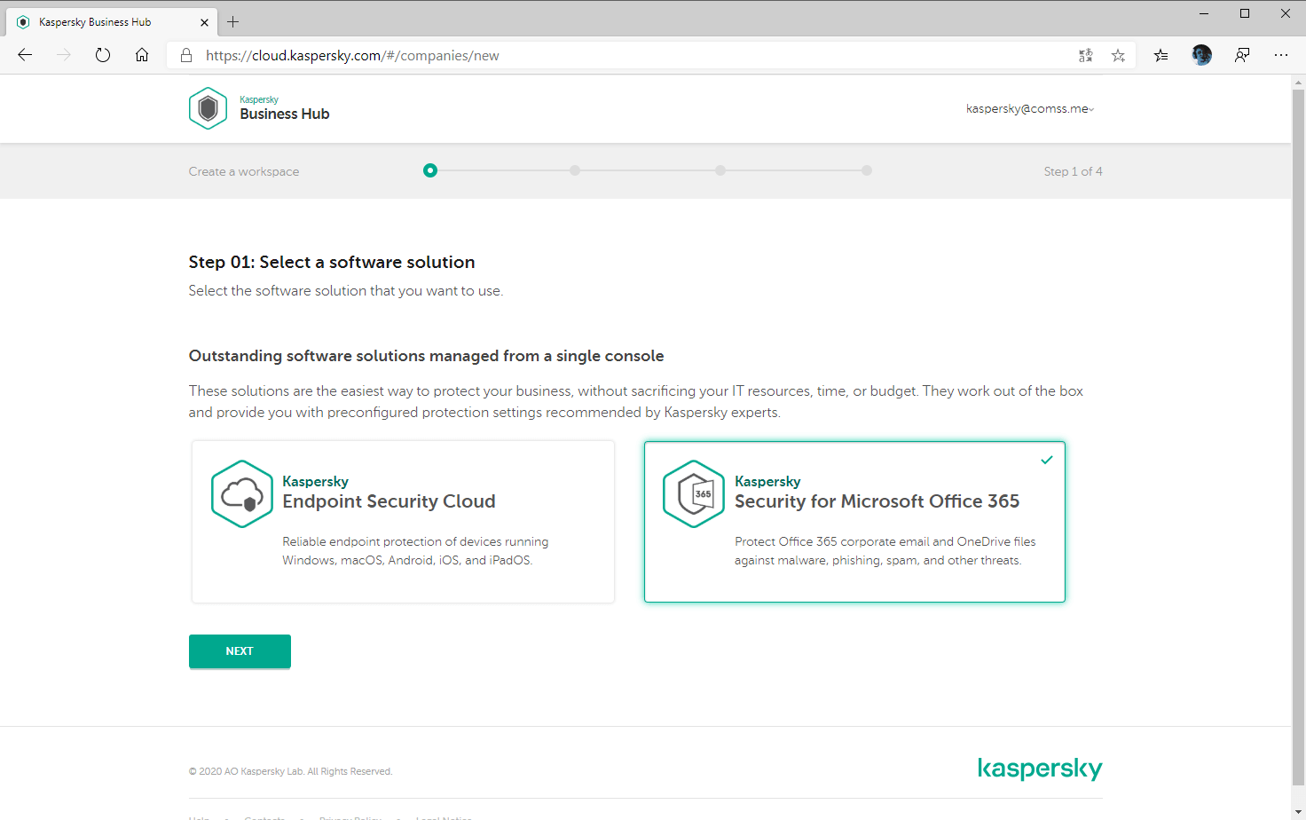Send feedback via the browser feedback icon
This screenshot has width=1306, height=820.
coord(1242,55)
